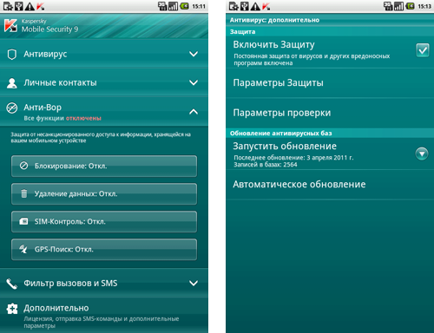Open the Дополнительно section
This screenshot has height=333, width=434.
(x=104, y=316)
